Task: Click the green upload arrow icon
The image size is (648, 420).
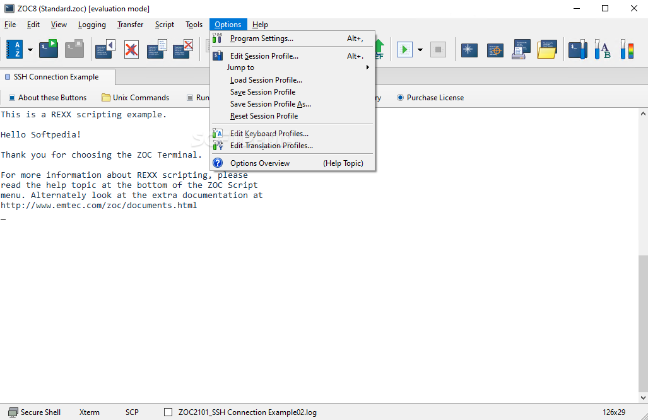Action: pyautogui.click(x=380, y=49)
